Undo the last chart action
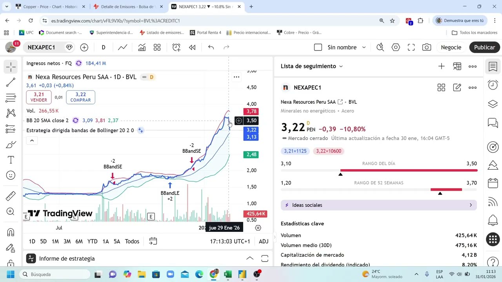This screenshot has width=502, height=282. pyautogui.click(x=211, y=47)
